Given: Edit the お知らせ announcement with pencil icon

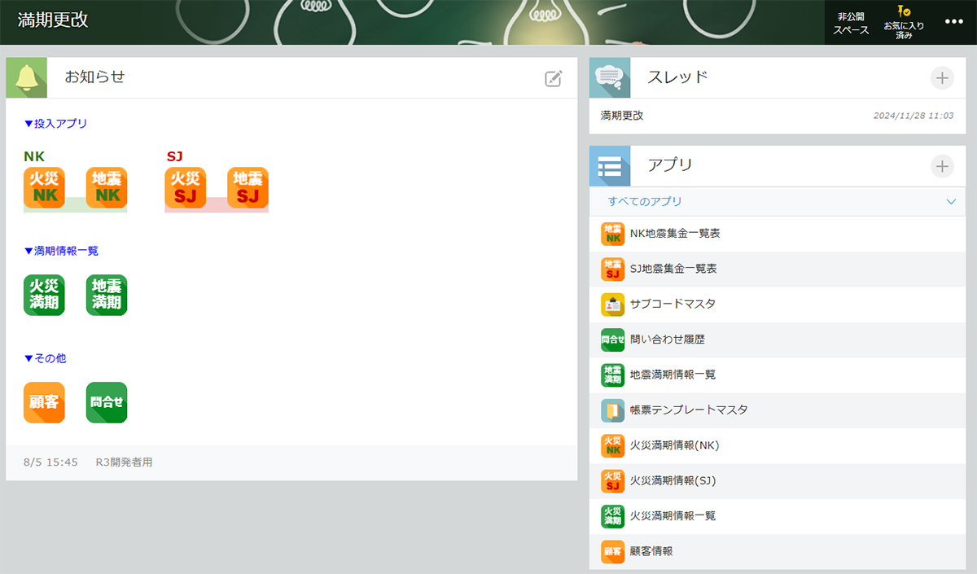Looking at the screenshot, I should [553, 78].
